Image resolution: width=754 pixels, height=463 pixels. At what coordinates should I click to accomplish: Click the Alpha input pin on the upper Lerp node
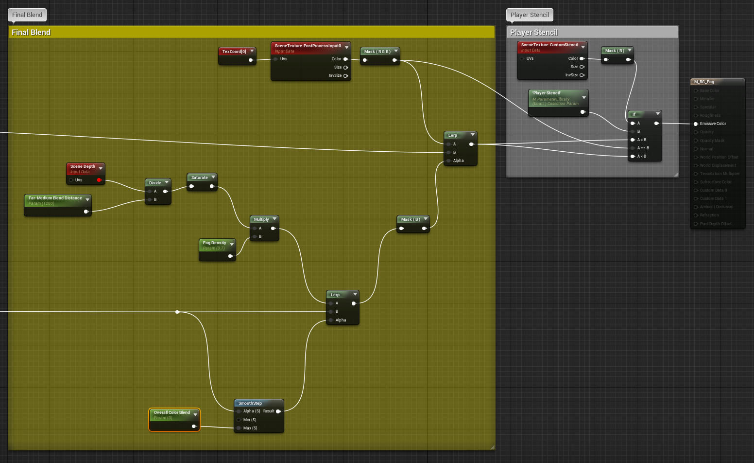pyautogui.click(x=447, y=160)
